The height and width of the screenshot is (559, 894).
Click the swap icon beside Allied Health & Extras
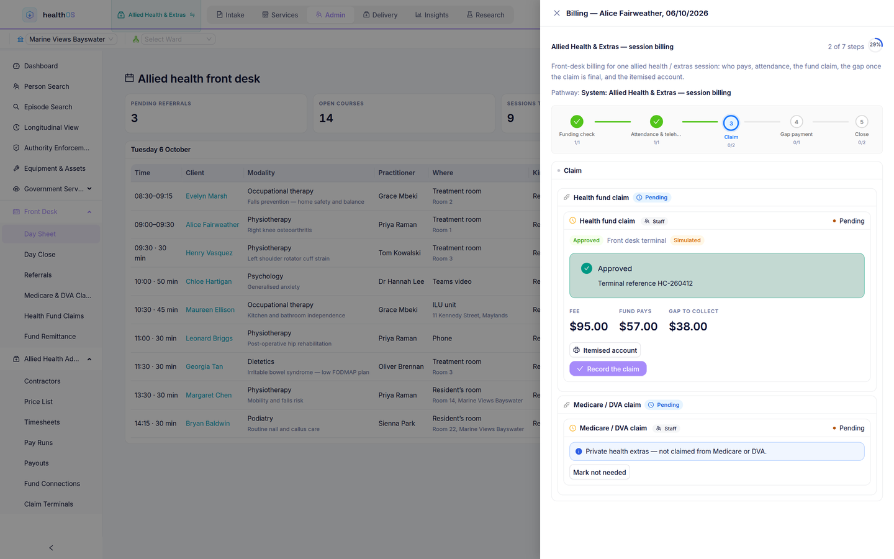[192, 15]
